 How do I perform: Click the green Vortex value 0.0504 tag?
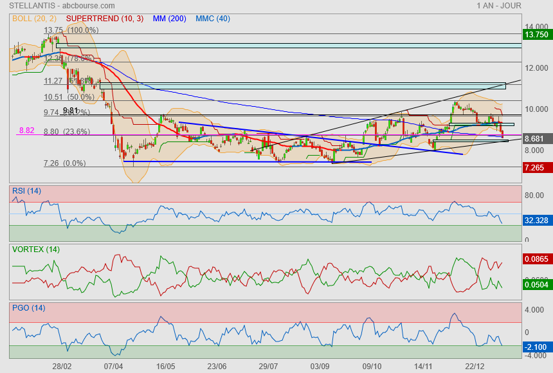[x=536, y=284]
